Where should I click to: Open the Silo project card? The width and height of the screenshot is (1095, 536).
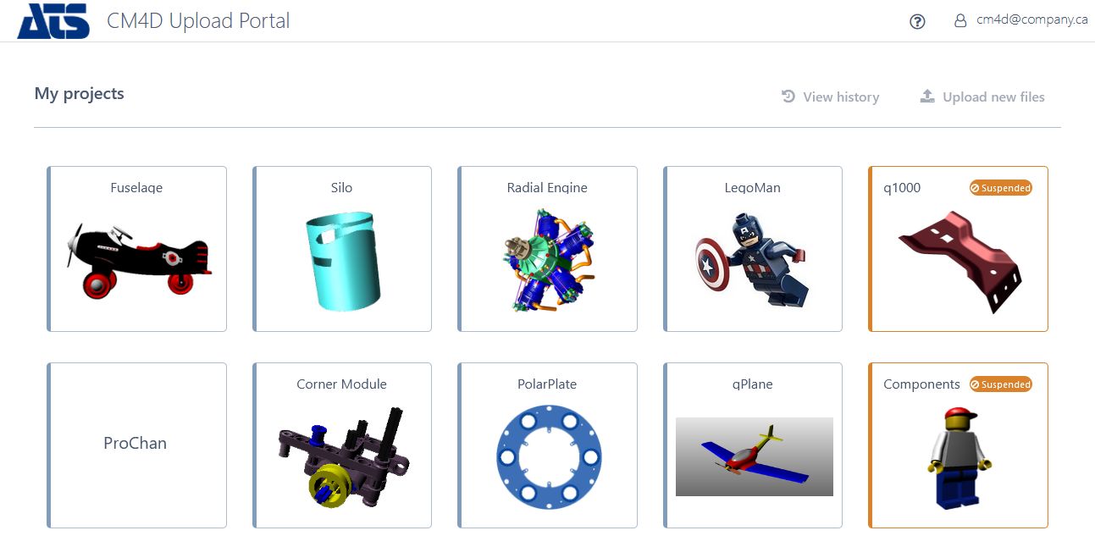(342, 249)
